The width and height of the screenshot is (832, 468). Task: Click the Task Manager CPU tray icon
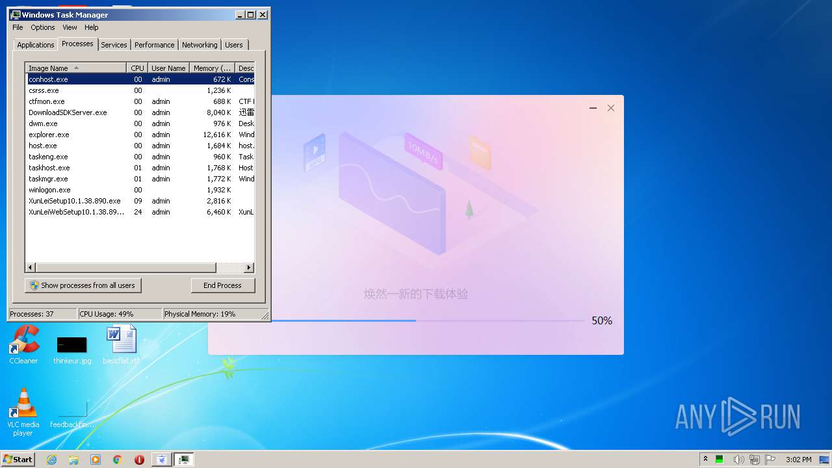720,460
